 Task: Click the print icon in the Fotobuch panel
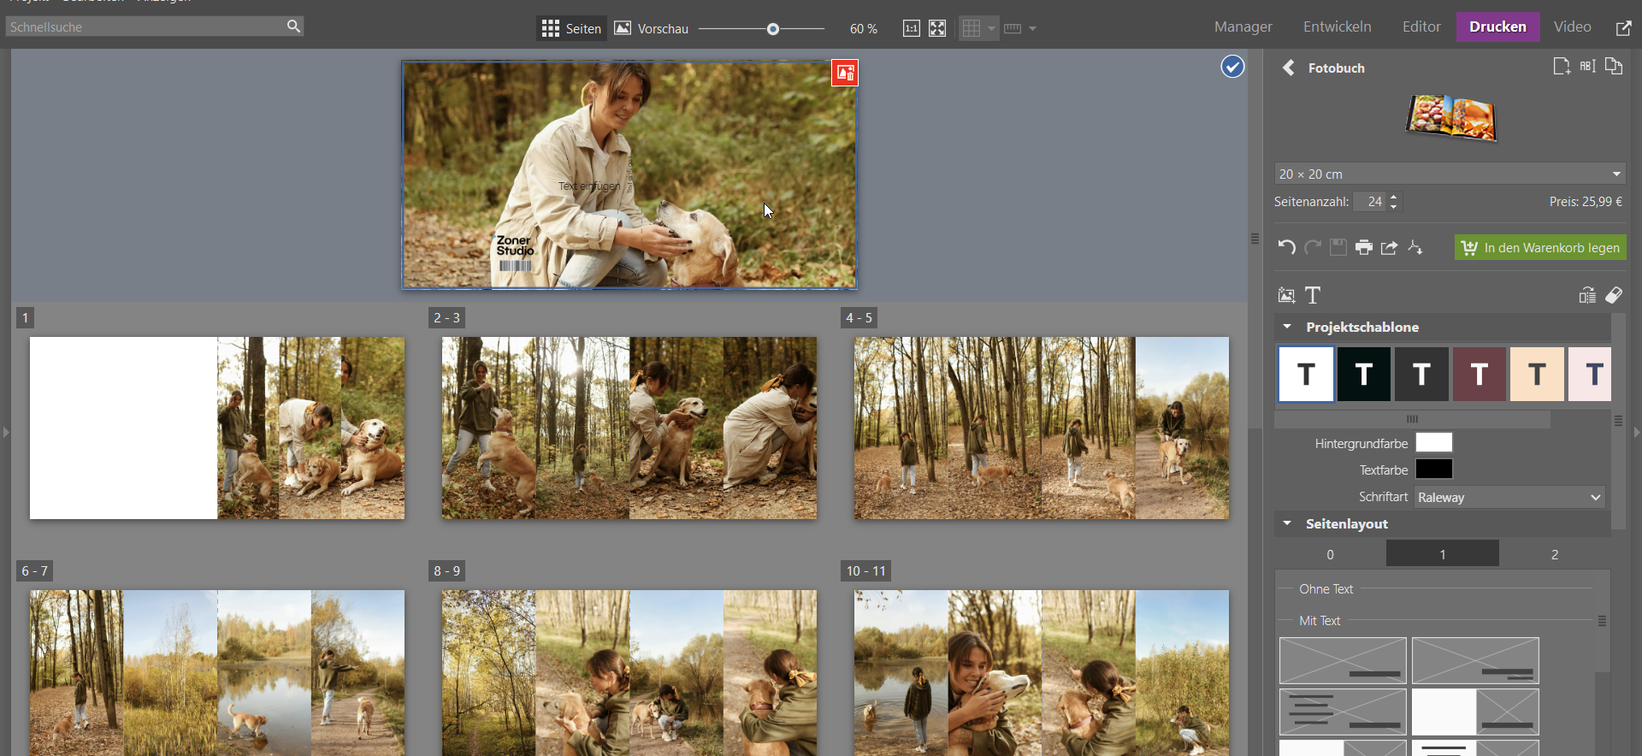point(1364,248)
